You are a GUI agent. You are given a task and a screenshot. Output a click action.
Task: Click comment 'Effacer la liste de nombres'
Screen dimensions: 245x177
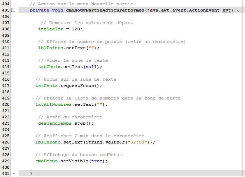(x=77, y=98)
